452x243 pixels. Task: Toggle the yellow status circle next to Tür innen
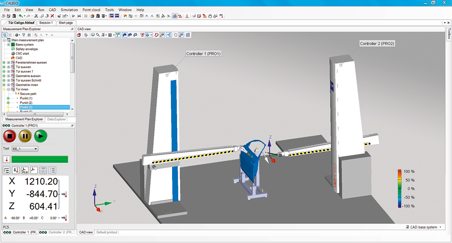4,89
